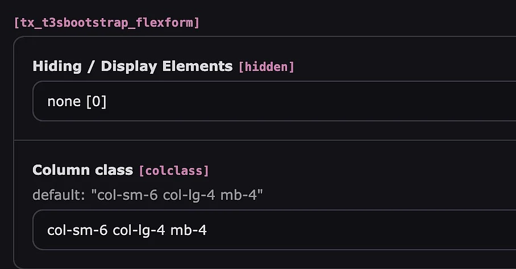Click the "[0]" value in the hidden select

pos(95,102)
